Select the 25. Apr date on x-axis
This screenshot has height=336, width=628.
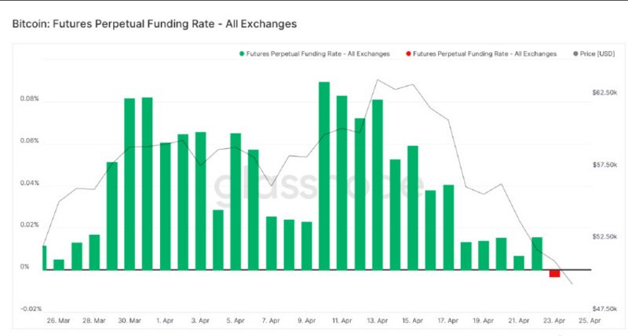point(590,321)
